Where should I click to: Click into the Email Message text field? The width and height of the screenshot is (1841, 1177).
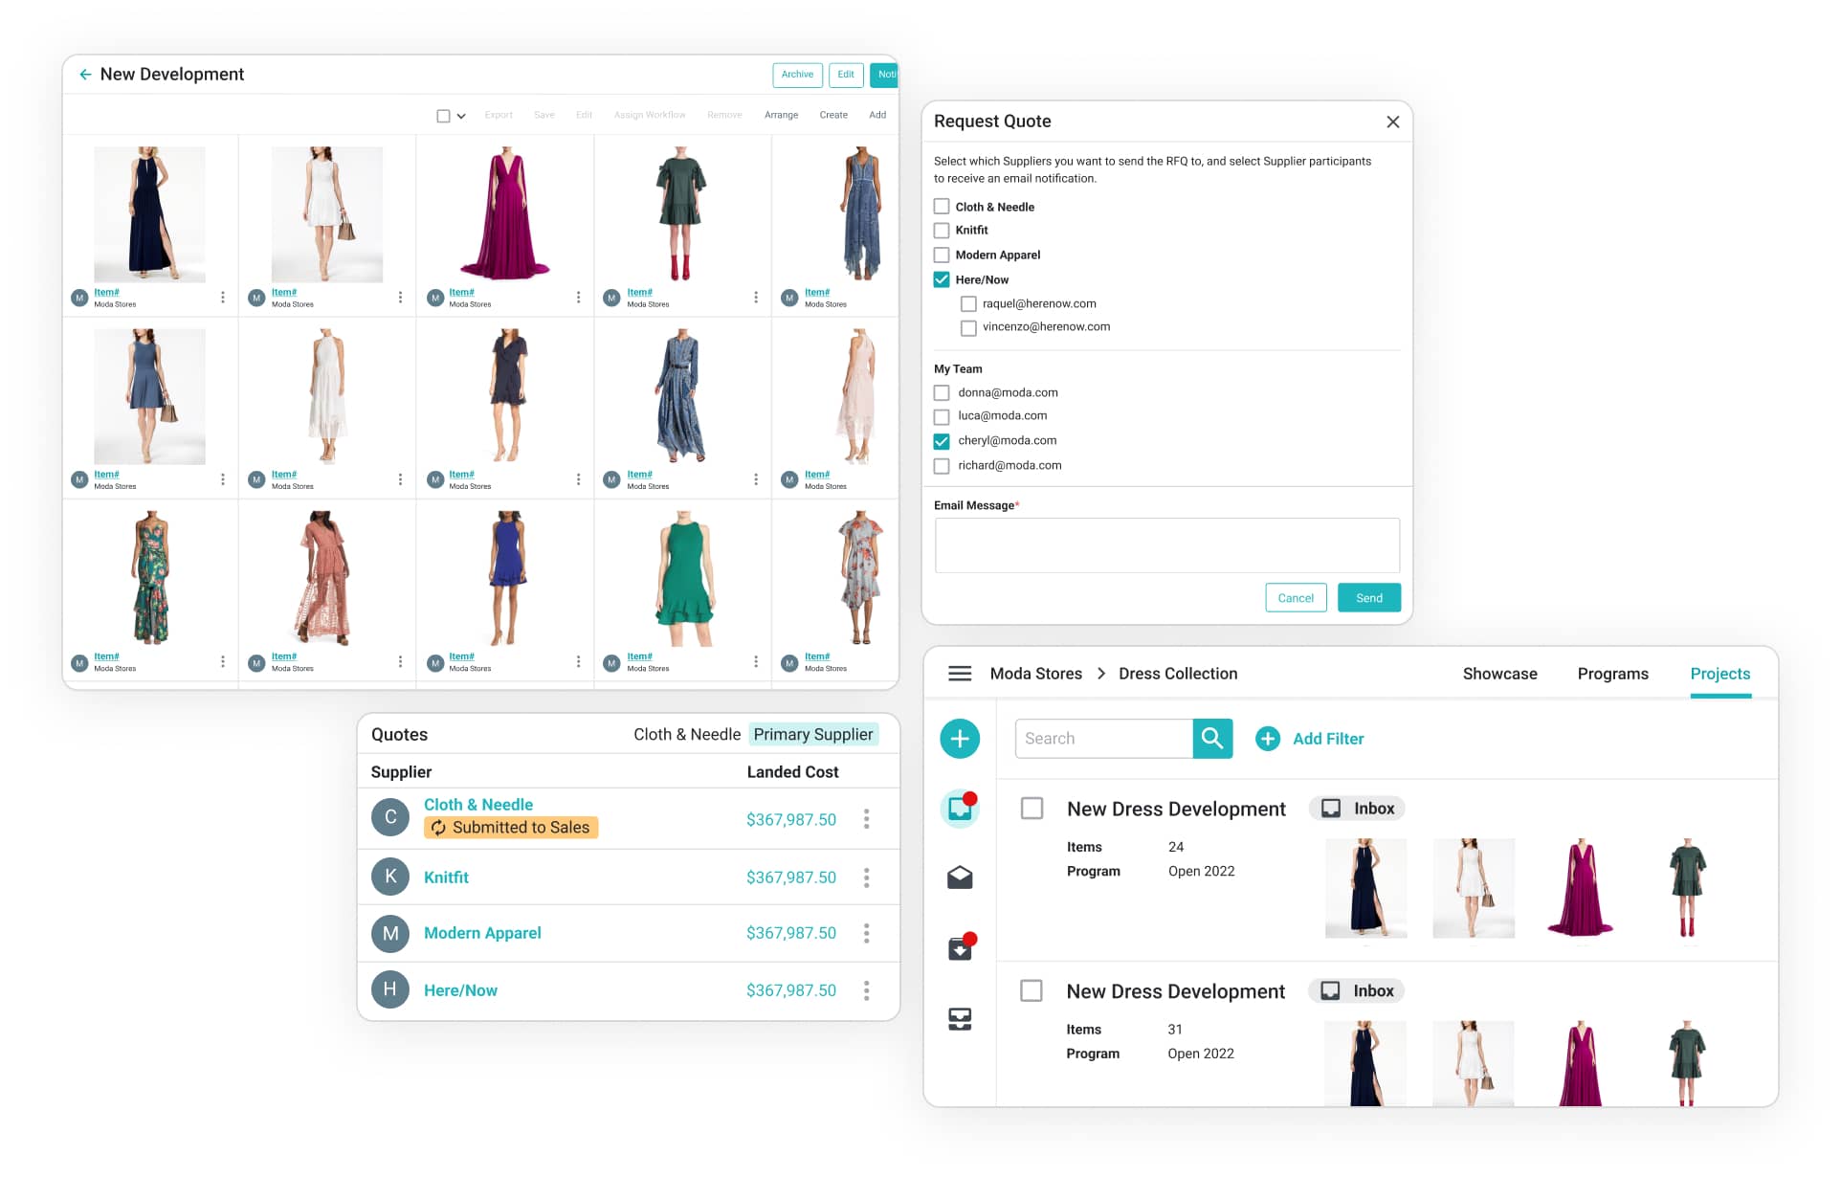(1165, 545)
